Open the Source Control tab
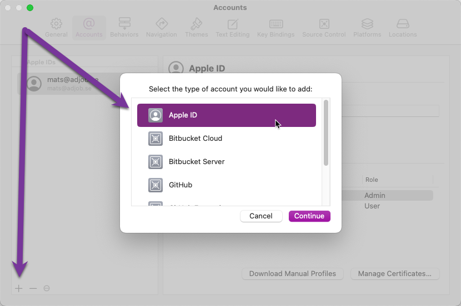 [x=324, y=28]
